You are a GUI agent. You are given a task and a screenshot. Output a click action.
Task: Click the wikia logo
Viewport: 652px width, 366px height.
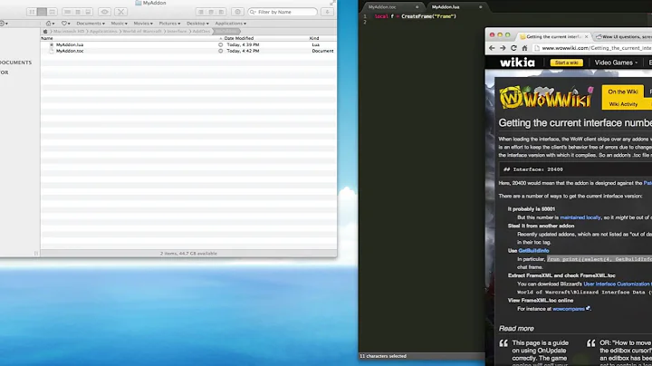(x=517, y=63)
